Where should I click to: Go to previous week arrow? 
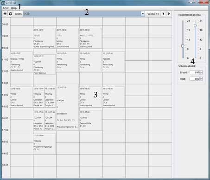click(163, 14)
